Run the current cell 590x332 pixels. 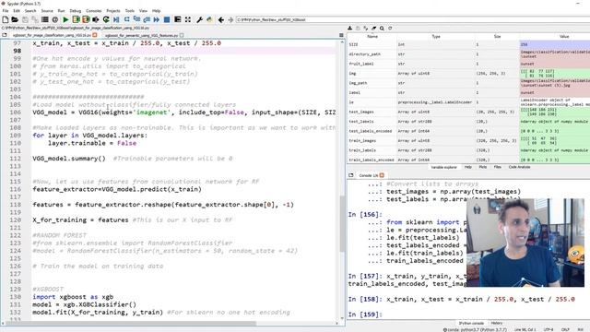coord(76,19)
